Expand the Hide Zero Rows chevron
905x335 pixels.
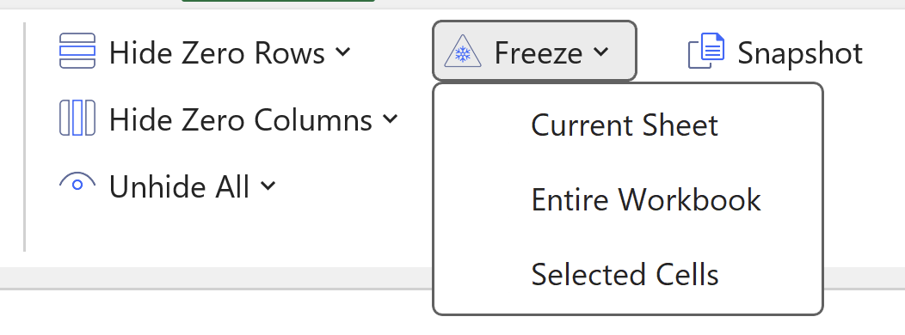(343, 52)
